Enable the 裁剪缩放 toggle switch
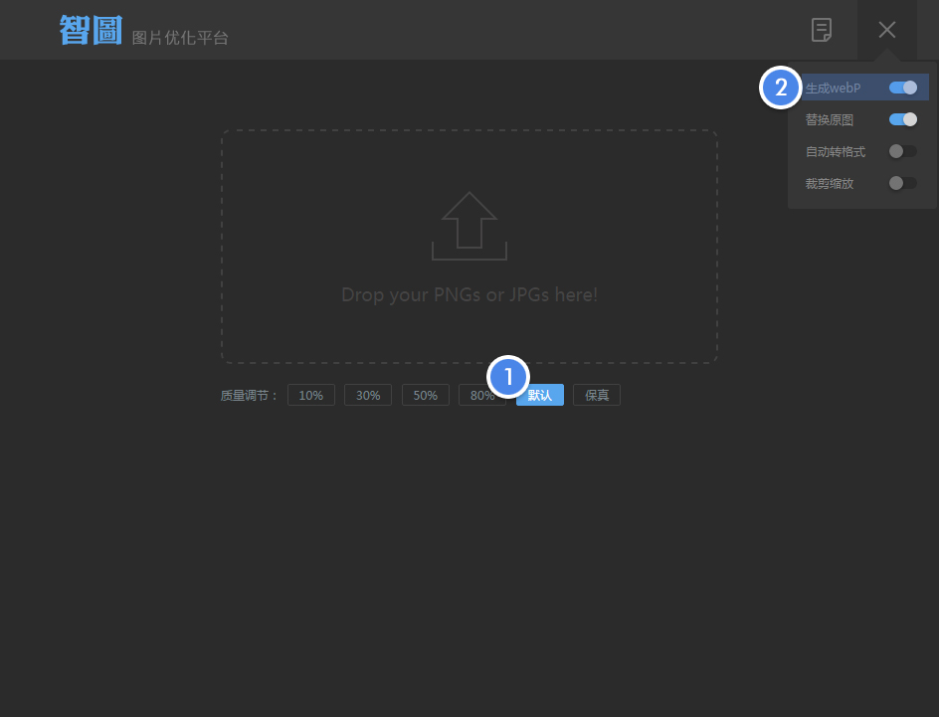This screenshot has height=717, width=939. coord(903,183)
